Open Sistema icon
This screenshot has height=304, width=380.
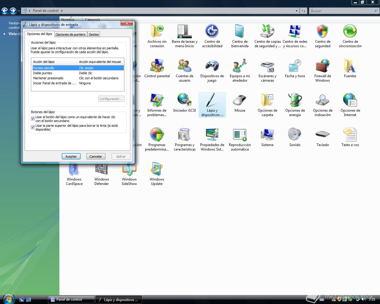(x=267, y=137)
